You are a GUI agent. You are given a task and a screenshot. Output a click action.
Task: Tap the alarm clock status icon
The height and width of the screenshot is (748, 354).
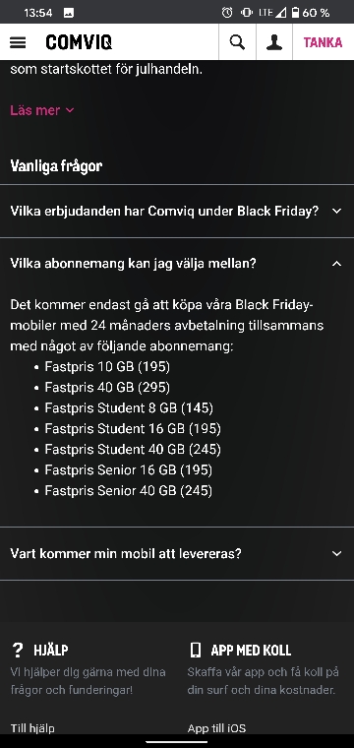click(227, 13)
